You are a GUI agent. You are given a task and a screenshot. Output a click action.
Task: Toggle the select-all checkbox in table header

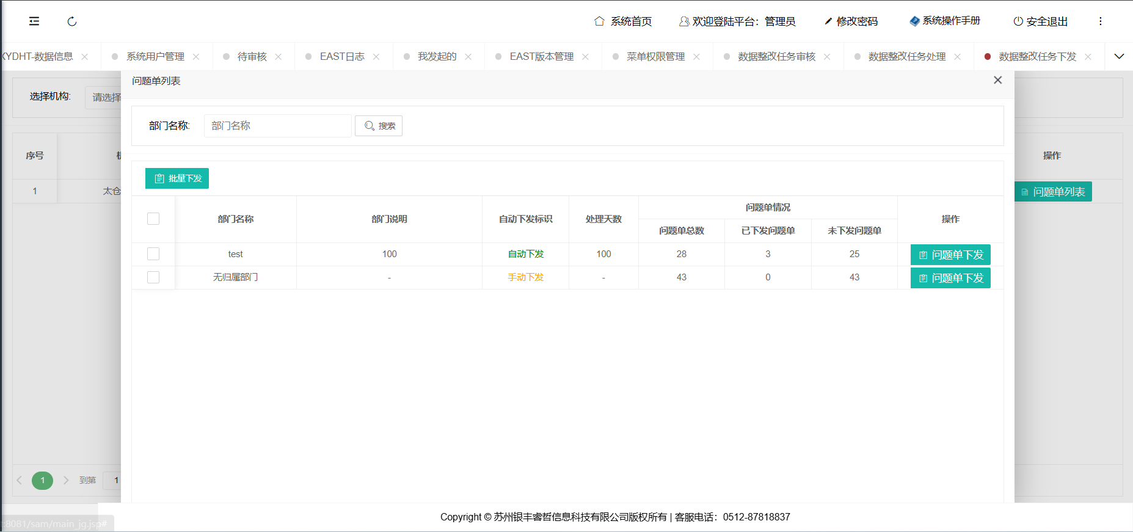point(153,219)
